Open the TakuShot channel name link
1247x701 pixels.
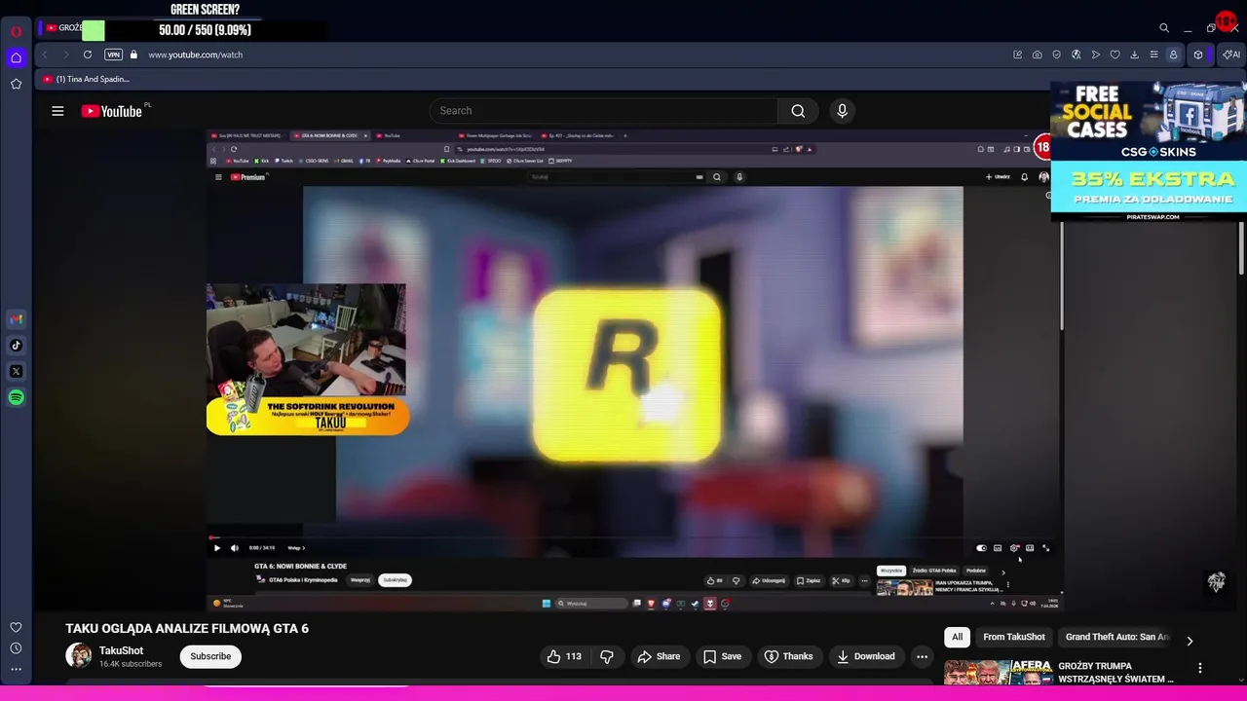[121, 650]
